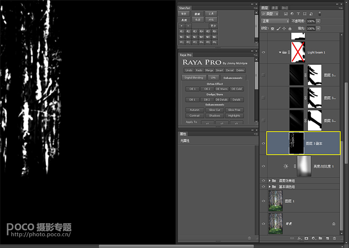Click the link layers icon at panel bottom
The height and width of the screenshot is (248, 349).
point(292,238)
